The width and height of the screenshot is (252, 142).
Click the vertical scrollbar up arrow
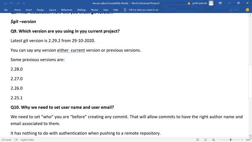point(250,15)
